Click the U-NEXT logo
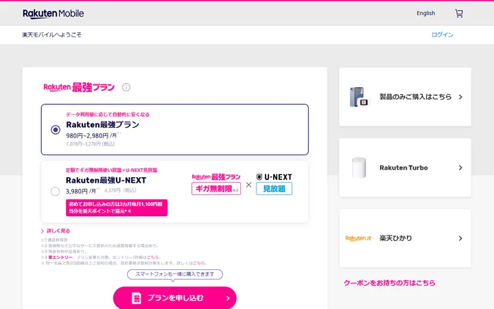 click(x=274, y=177)
